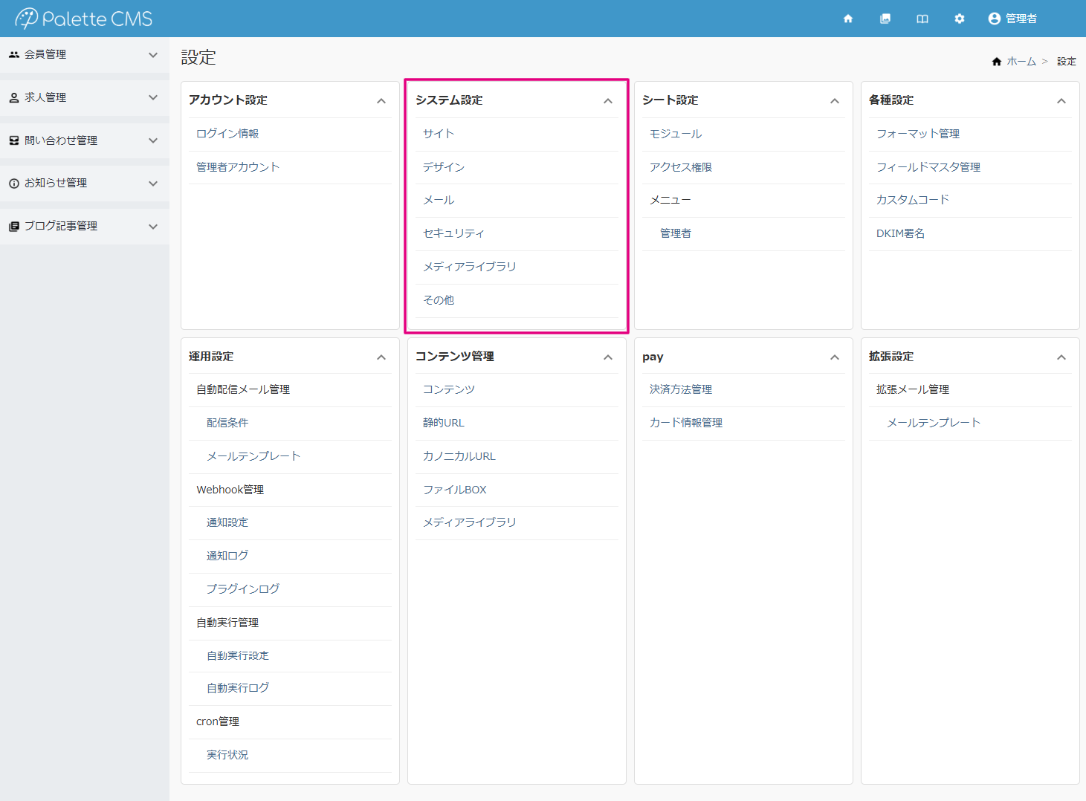
Task: Open the 管理者アカウント link
Action: 238,167
